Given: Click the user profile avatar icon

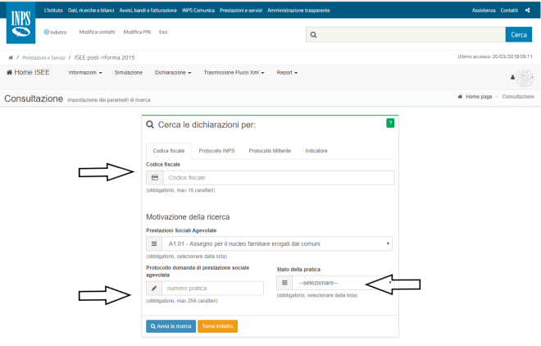Looking at the screenshot, I should tap(524, 77).
